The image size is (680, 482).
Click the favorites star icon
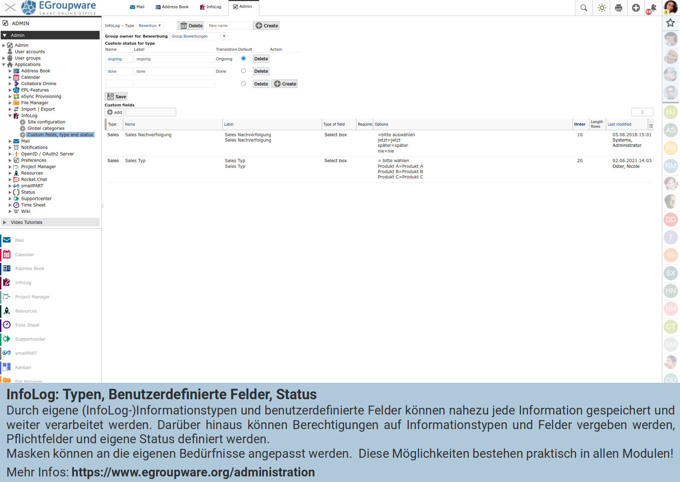pos(670,23)
